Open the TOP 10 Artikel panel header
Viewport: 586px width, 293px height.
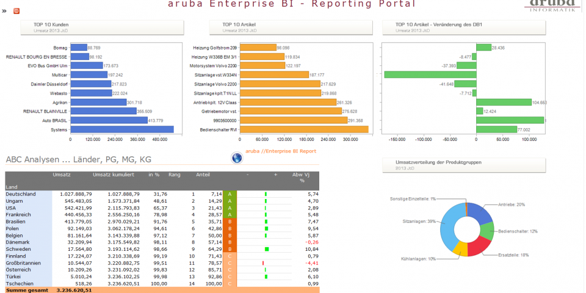click(291, 27)
